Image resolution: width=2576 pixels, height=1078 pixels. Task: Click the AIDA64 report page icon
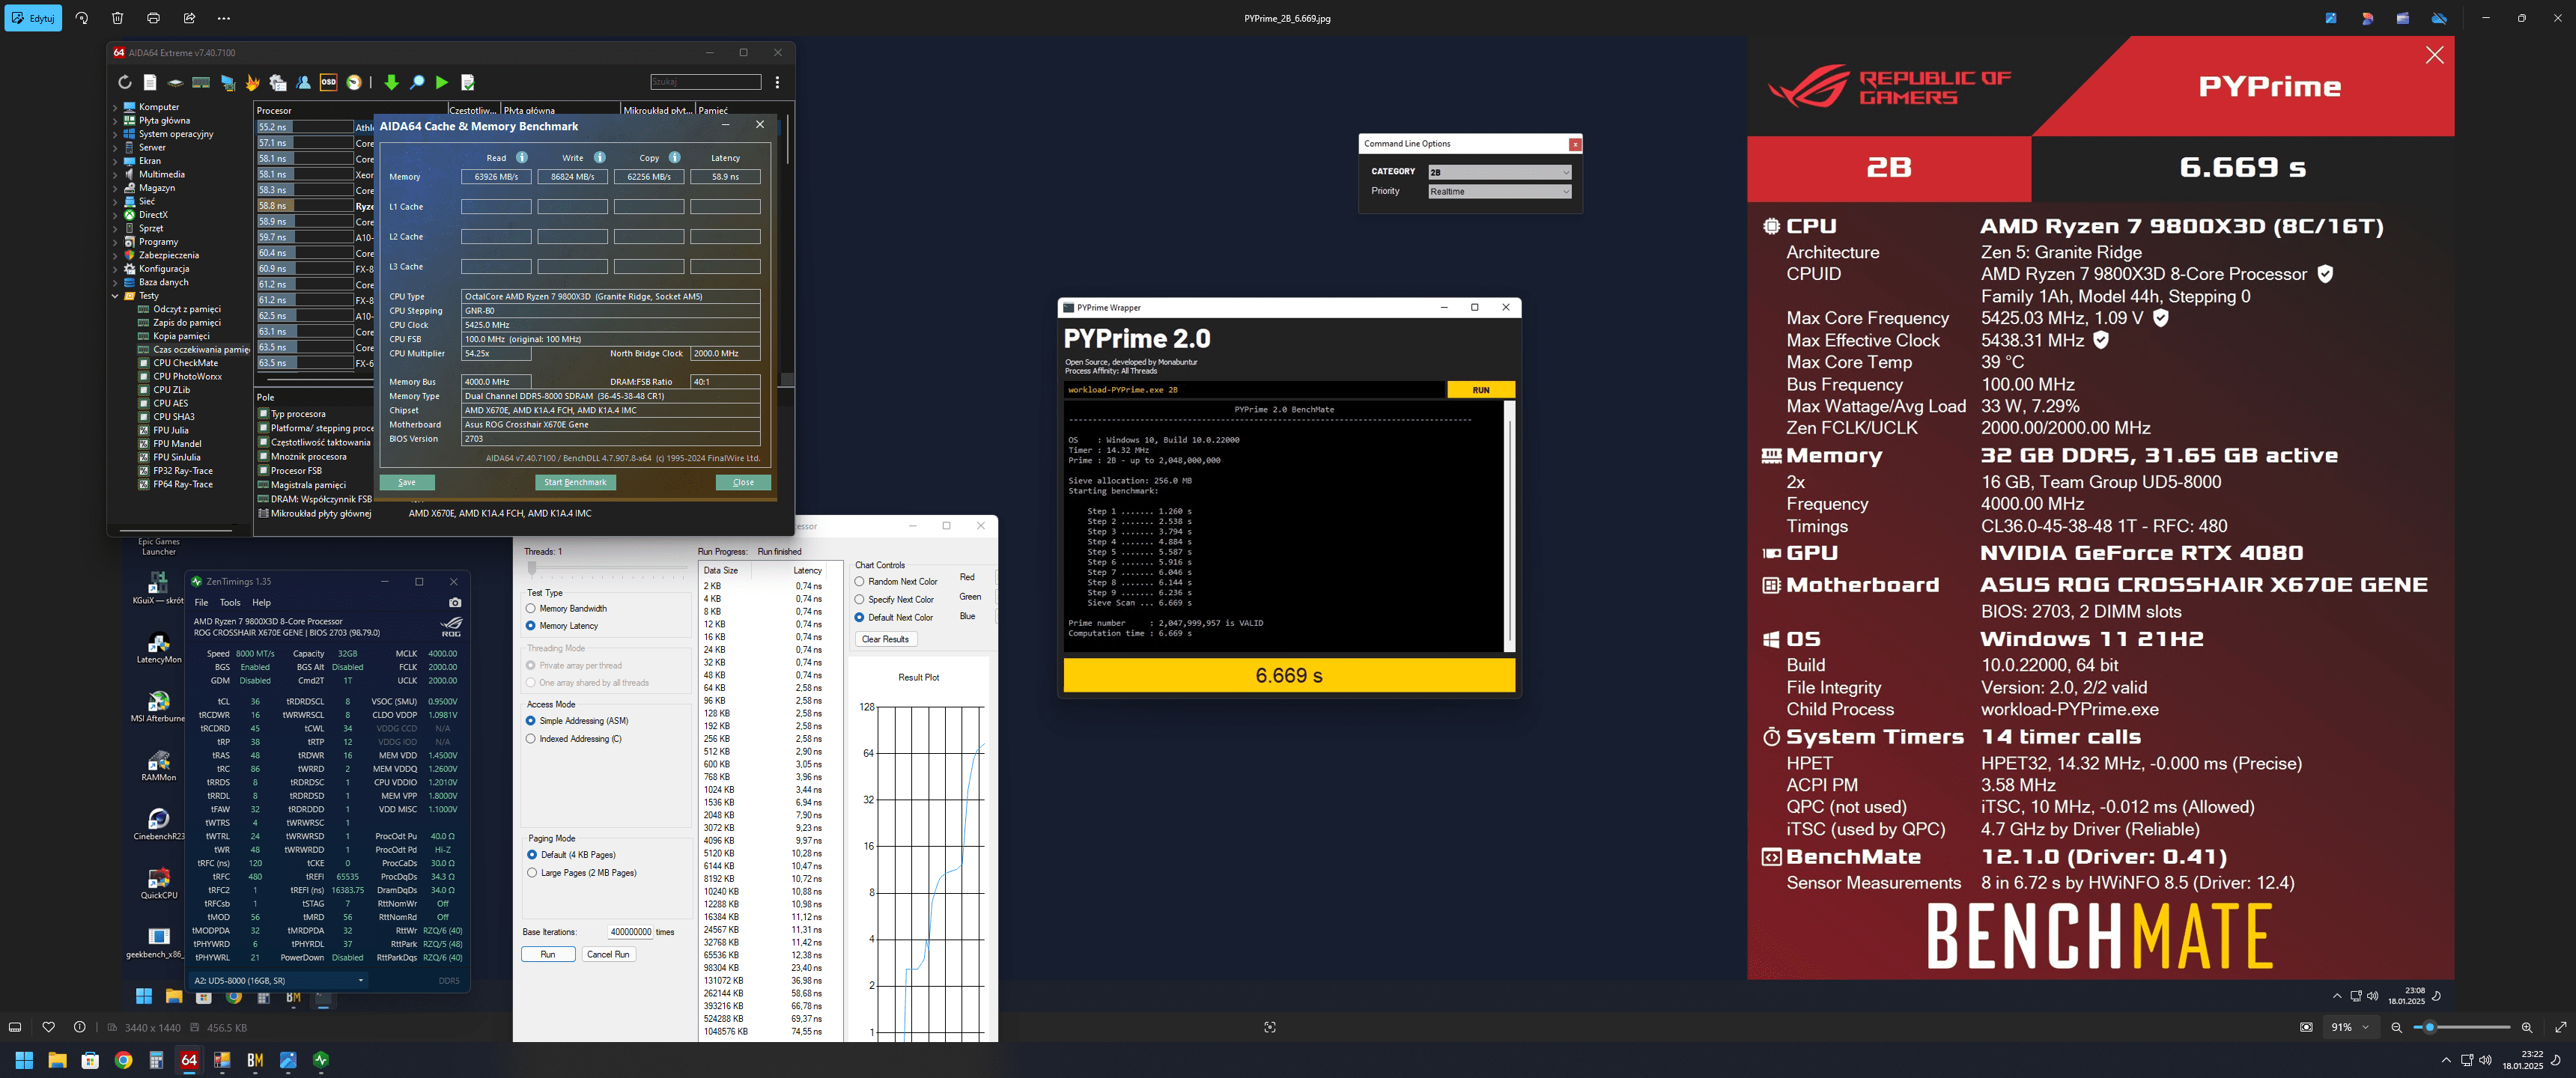click(150, 83)
